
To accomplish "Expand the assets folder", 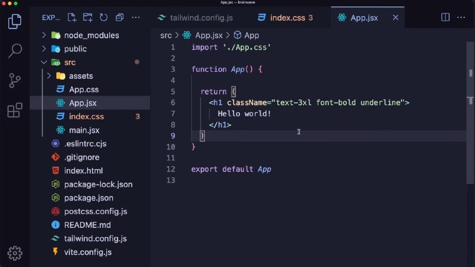I will pyautogui.click(x=90, y=76).
